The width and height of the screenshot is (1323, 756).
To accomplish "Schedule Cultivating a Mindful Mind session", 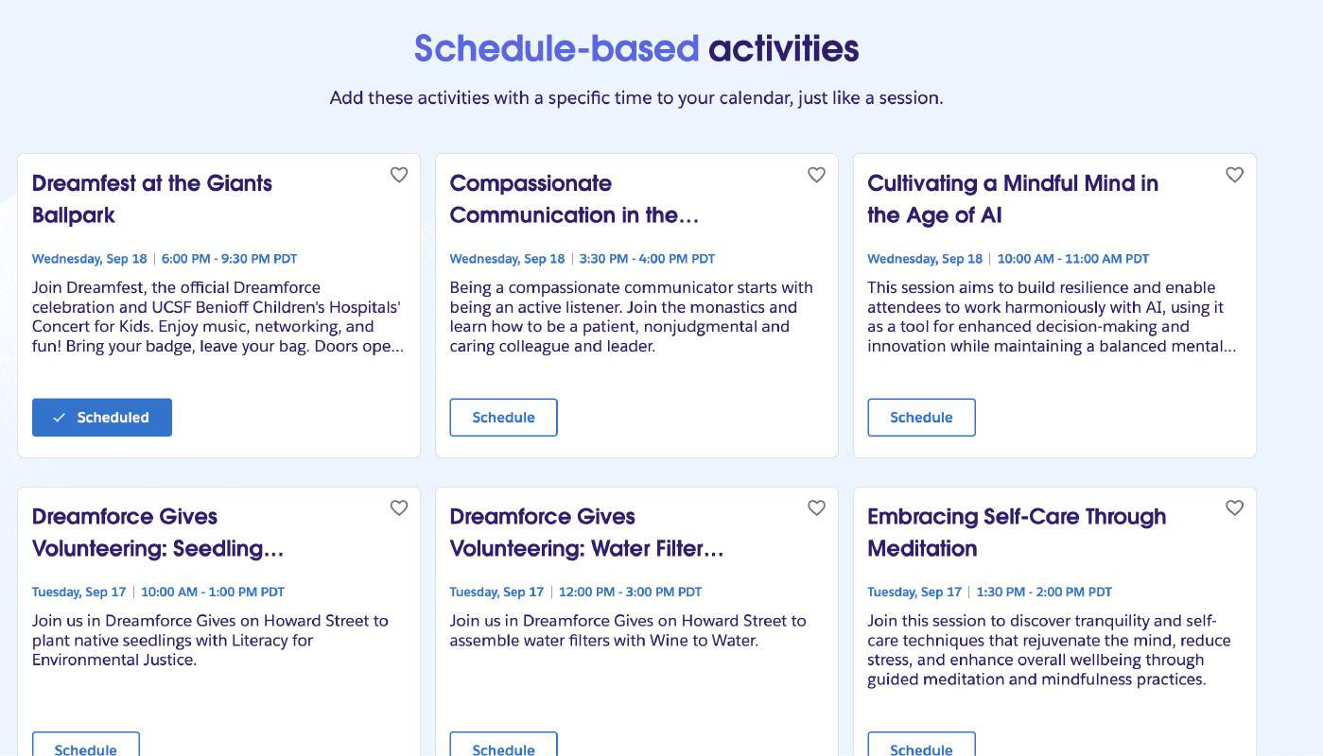I will tap(921, 418).
